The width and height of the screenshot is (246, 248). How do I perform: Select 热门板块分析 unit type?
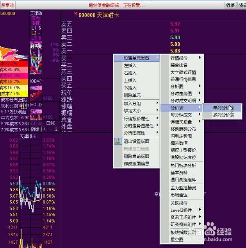[182, 165]
